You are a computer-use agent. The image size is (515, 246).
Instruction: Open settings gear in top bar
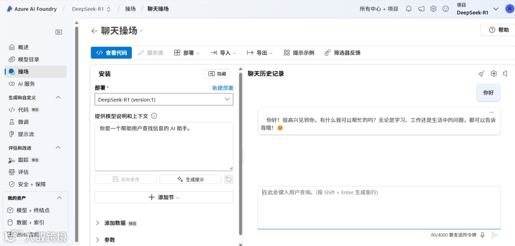pyautogui.click(x=433, y=9)
